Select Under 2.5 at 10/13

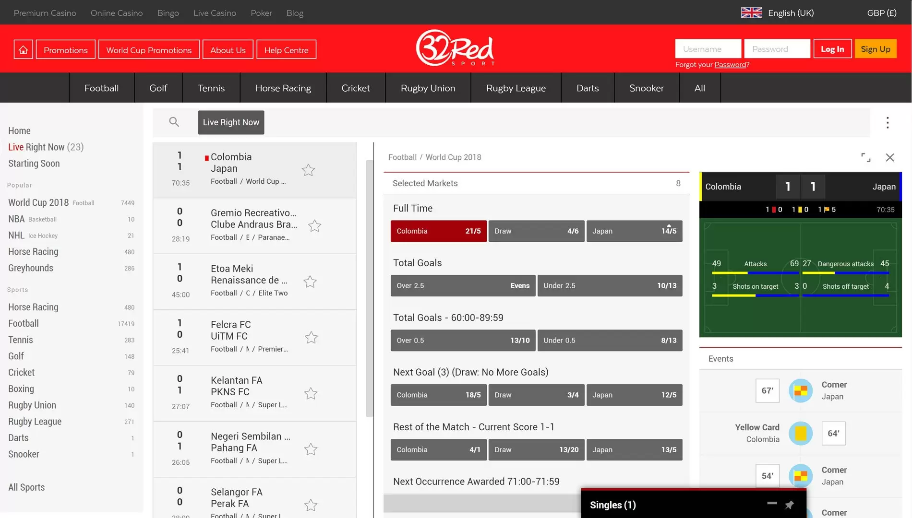coord(610,286)
